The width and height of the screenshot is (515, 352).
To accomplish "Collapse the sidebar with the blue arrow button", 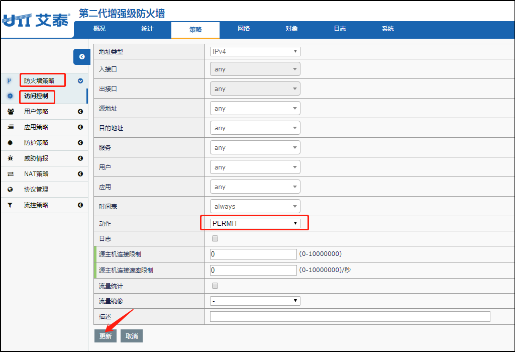I will tap(82, 56).
